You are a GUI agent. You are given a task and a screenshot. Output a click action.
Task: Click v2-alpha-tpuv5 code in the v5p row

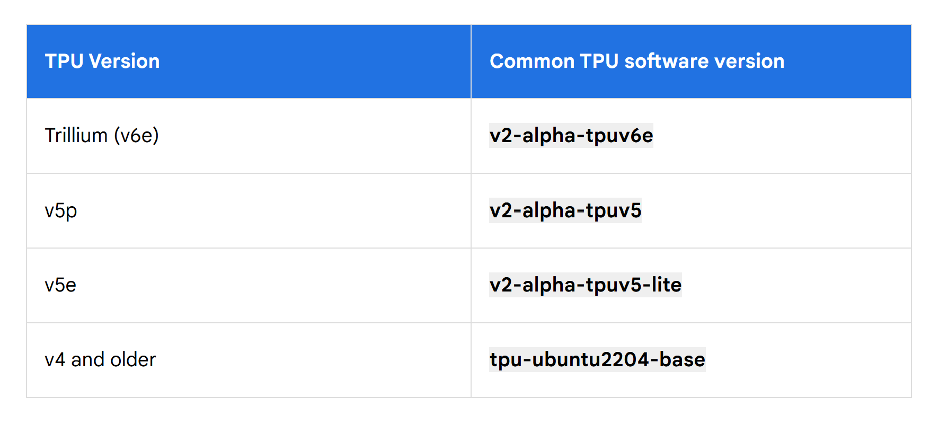(565, 210)
